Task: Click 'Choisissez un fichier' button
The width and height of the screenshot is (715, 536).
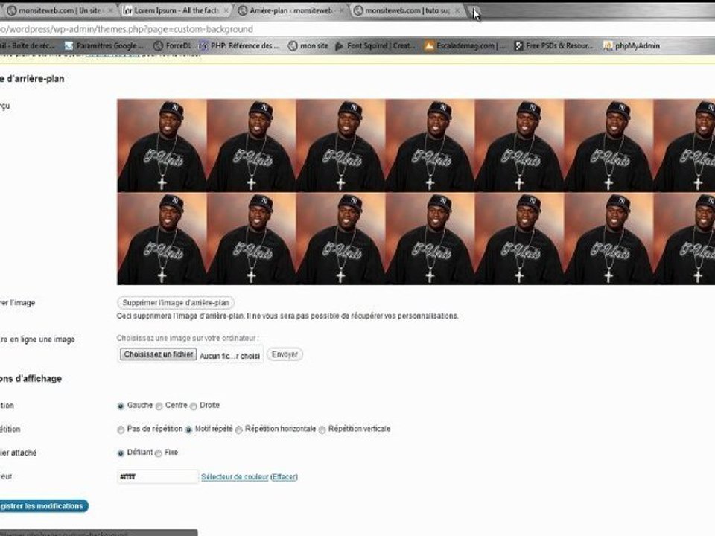Action: point(158,354)
